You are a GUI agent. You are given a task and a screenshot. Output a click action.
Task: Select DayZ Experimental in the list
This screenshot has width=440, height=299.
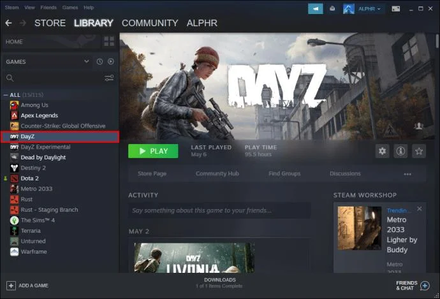(60, 147)
